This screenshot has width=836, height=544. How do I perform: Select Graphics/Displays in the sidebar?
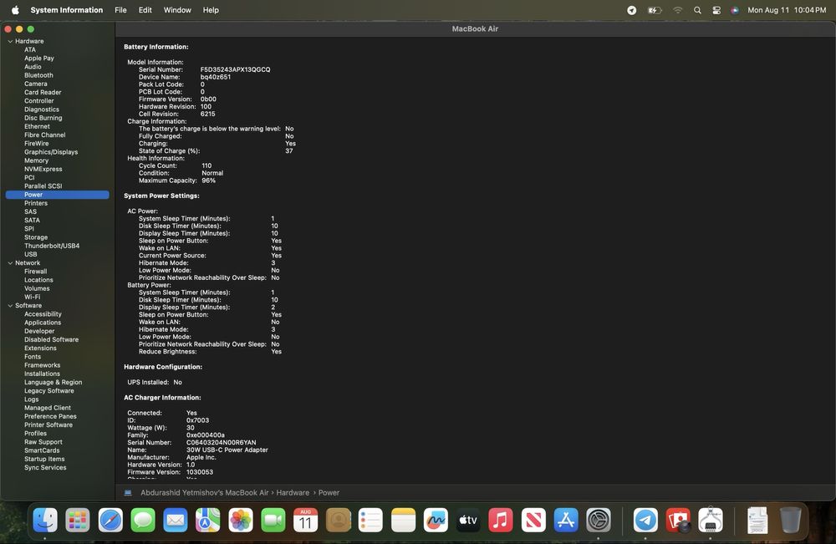point(51,152)
